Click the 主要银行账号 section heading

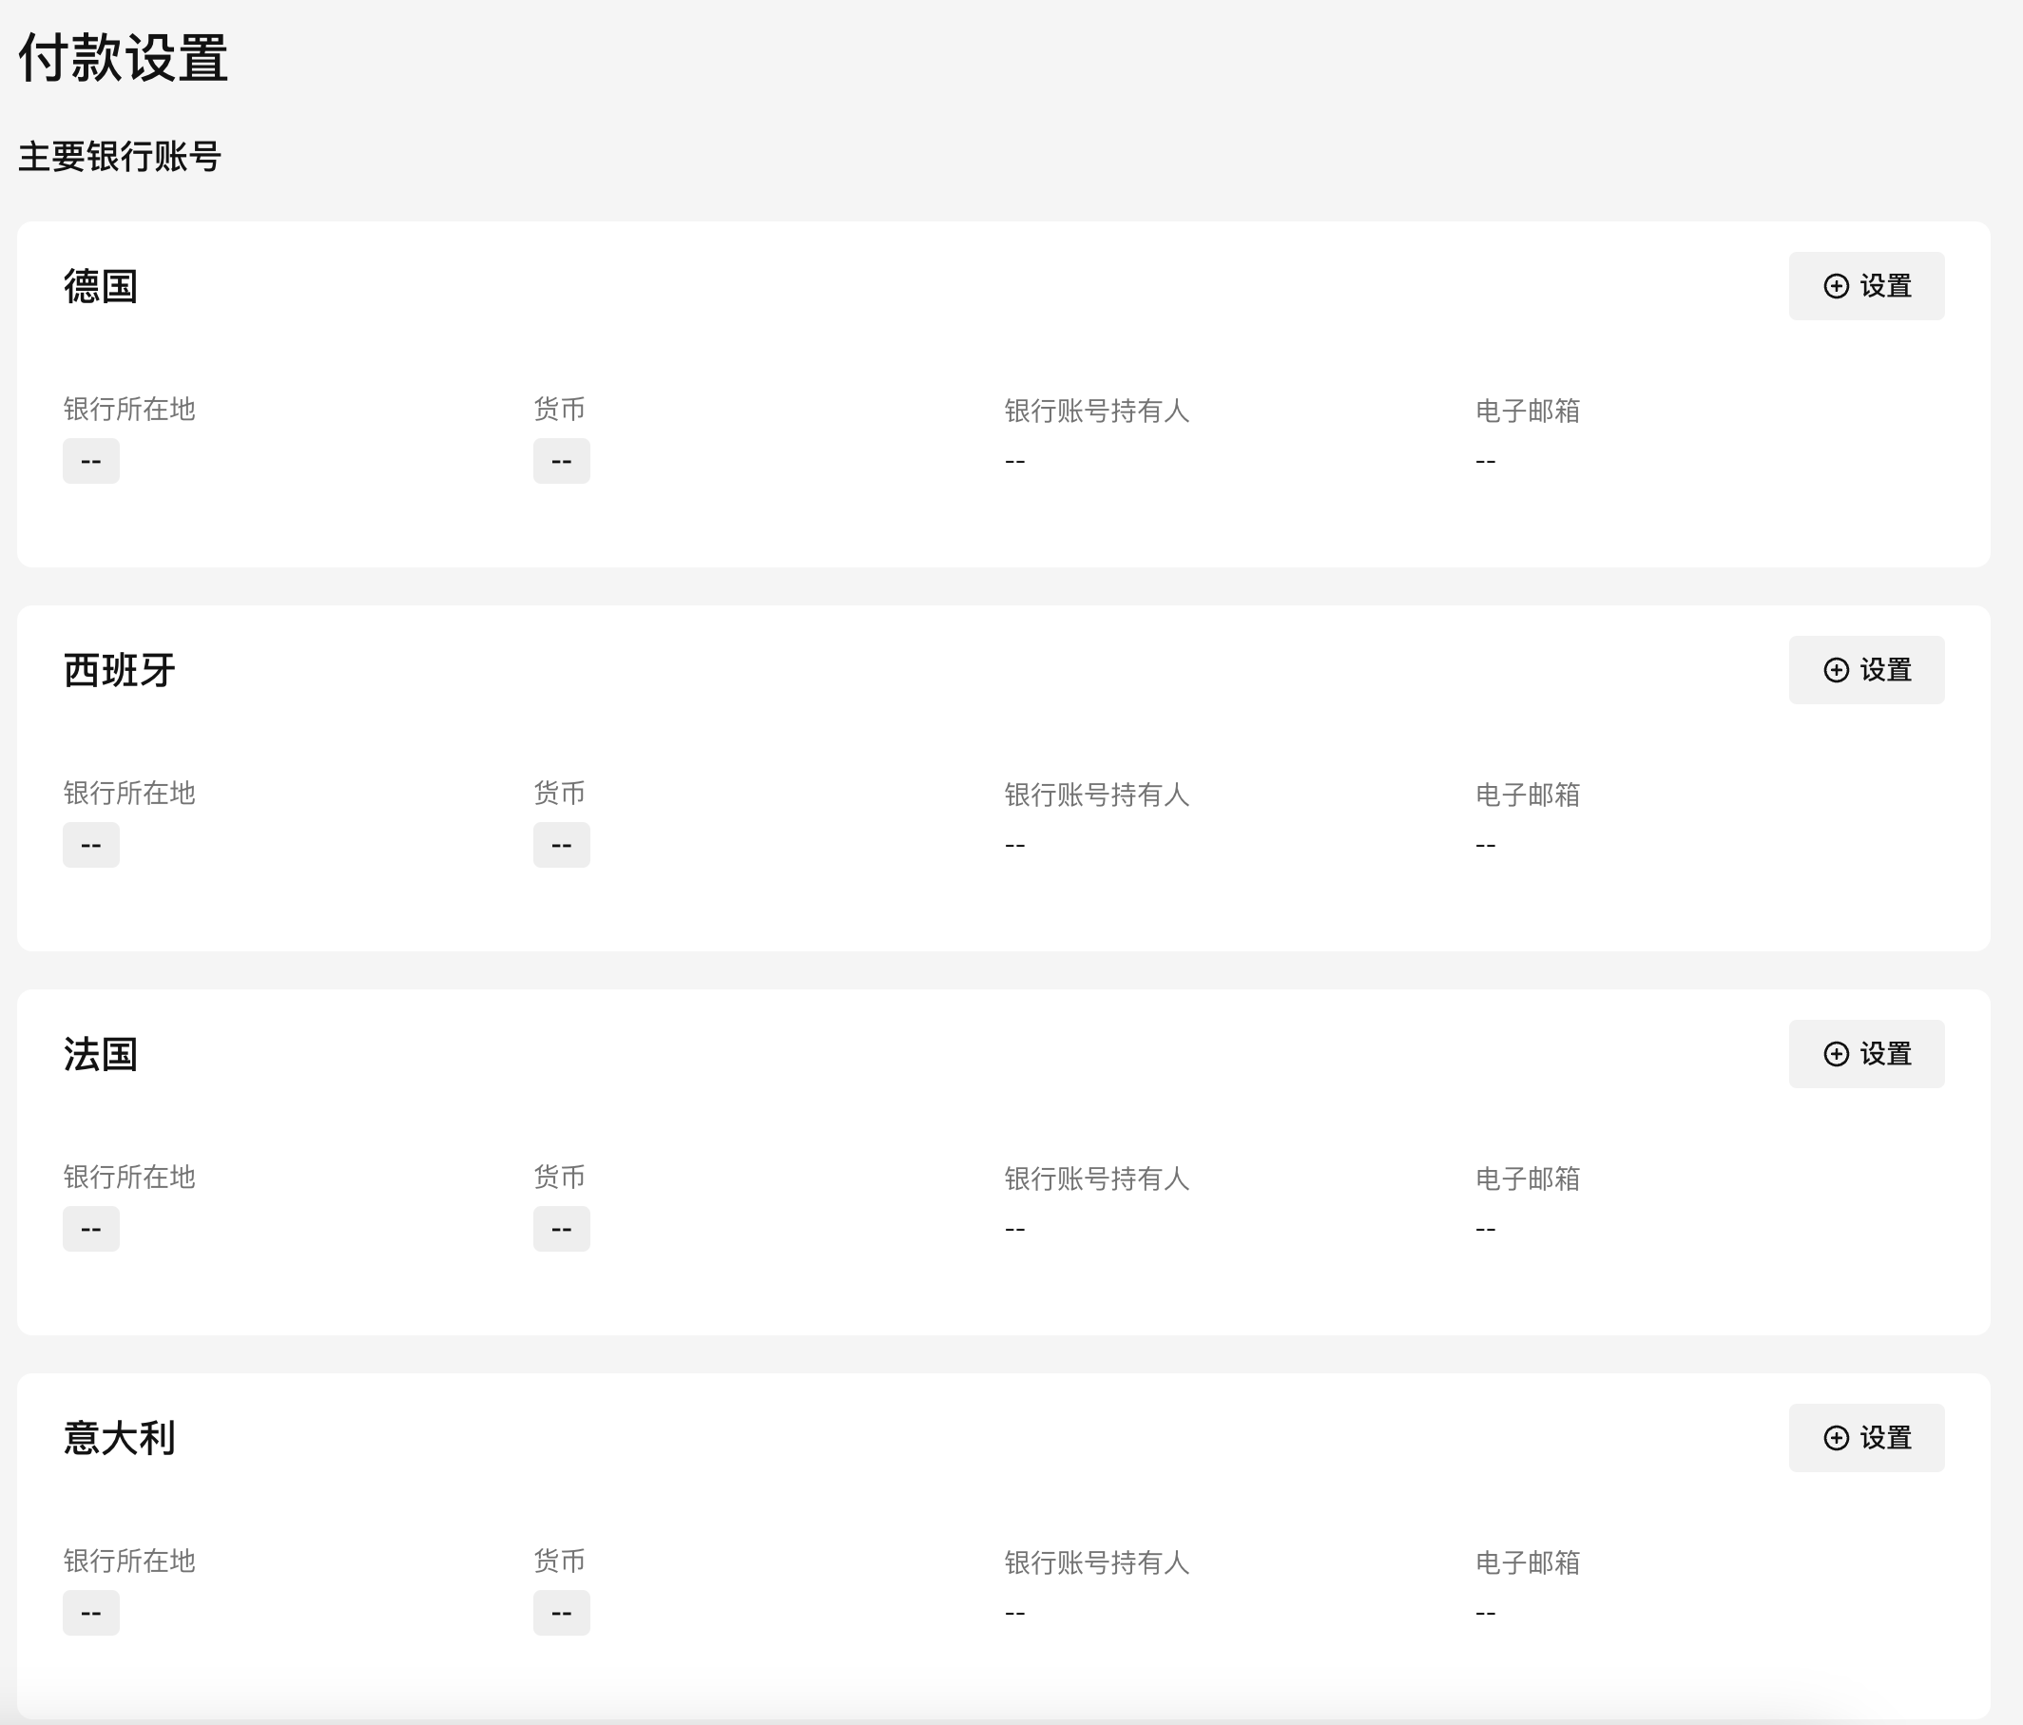coord(120,157)
